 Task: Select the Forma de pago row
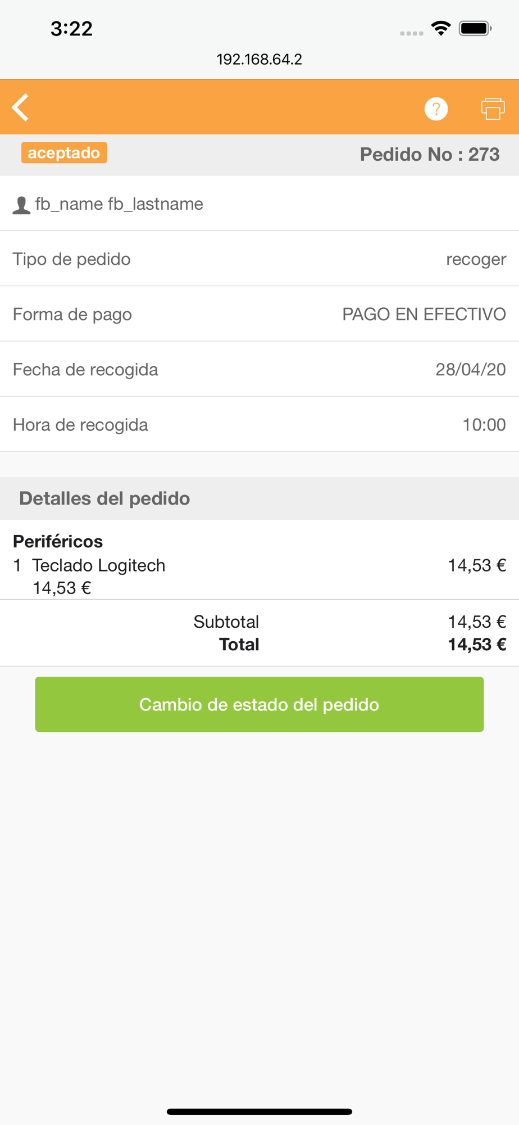pos(259,314)
